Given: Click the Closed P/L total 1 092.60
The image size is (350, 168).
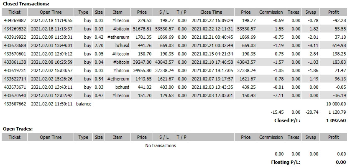Looking at the screenshot, I should click(x=336, y=120).
